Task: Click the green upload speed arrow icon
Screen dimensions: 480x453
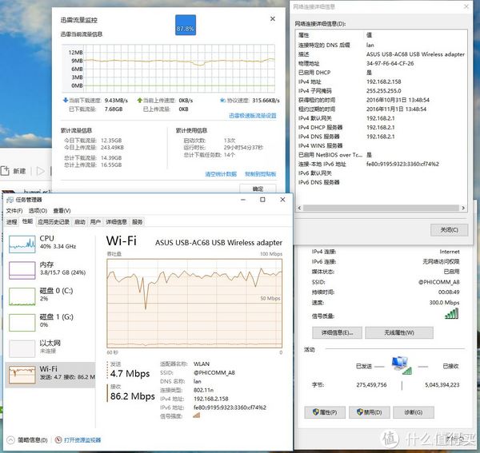Action: click(139, 100)
